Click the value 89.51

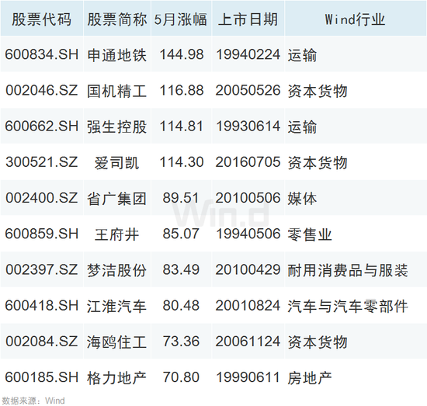(x=181, y=198)
